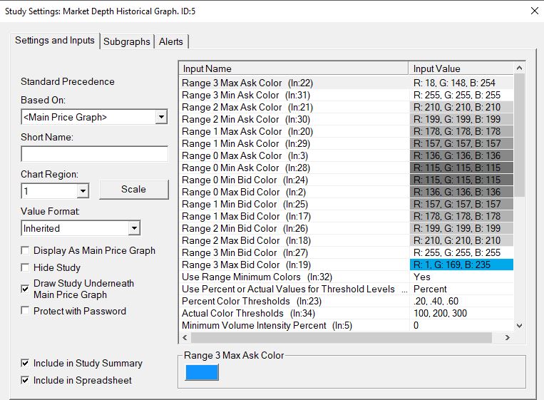Click Actual Color Thresholds 100, 200, 300 value
Image resolution: width=544 pixels, height=400 pixels.
coord(461,313)
